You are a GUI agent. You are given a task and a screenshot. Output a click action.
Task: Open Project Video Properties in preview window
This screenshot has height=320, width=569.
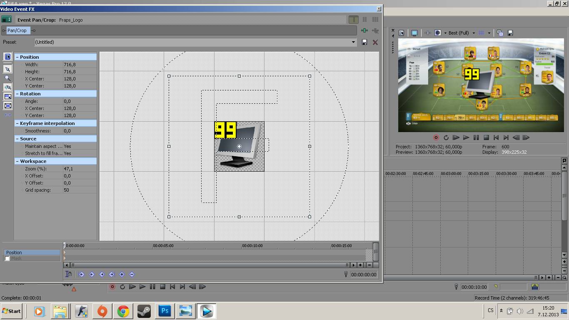tap(401, 33)
